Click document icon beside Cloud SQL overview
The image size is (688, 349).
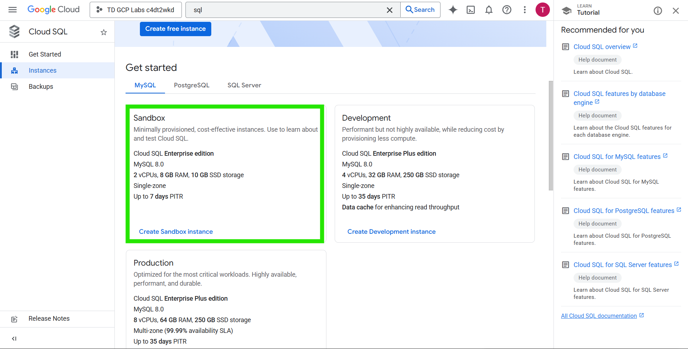pos(566,47)
